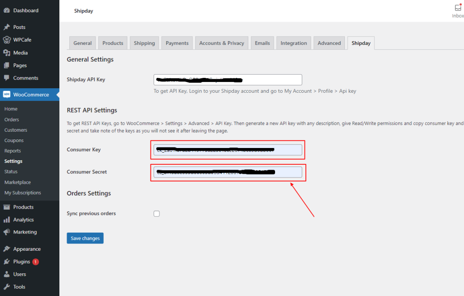Open the Shipping settings tab

[145, 43]
